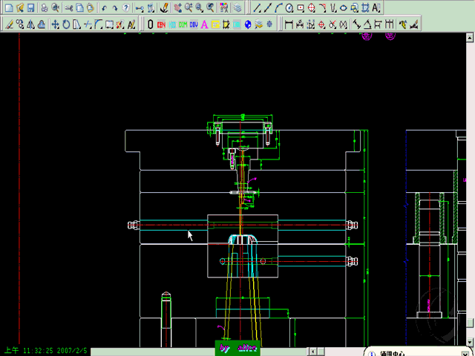475x356 pixels.
Task: Select the red center crosshair draw tool
Action: tap(312, 8)
